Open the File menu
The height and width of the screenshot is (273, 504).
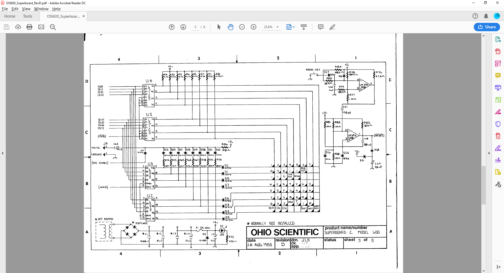tap(5, 9)
